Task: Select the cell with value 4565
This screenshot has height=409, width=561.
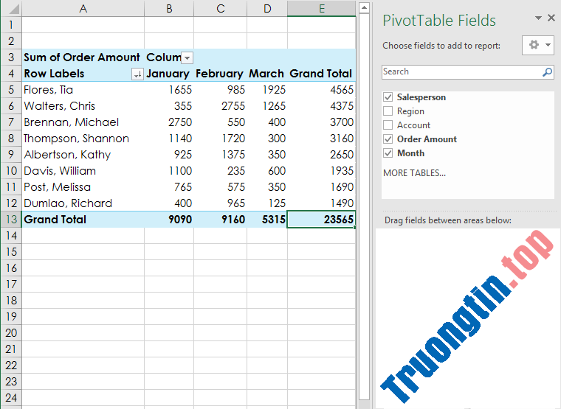Action: tap(322, 90)
